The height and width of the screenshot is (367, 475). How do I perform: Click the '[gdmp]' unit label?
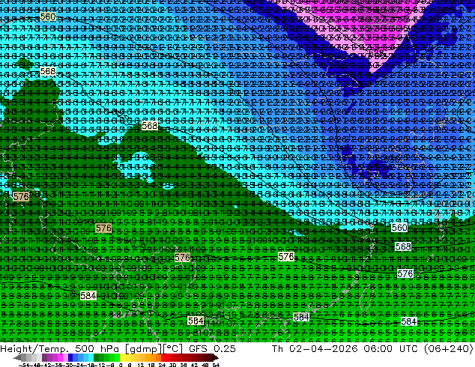[x=143, y=349]
